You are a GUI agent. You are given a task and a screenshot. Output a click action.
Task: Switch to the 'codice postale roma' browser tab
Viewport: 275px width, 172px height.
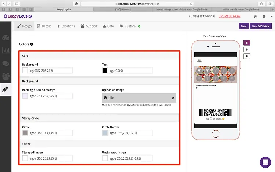pos(241,10)
